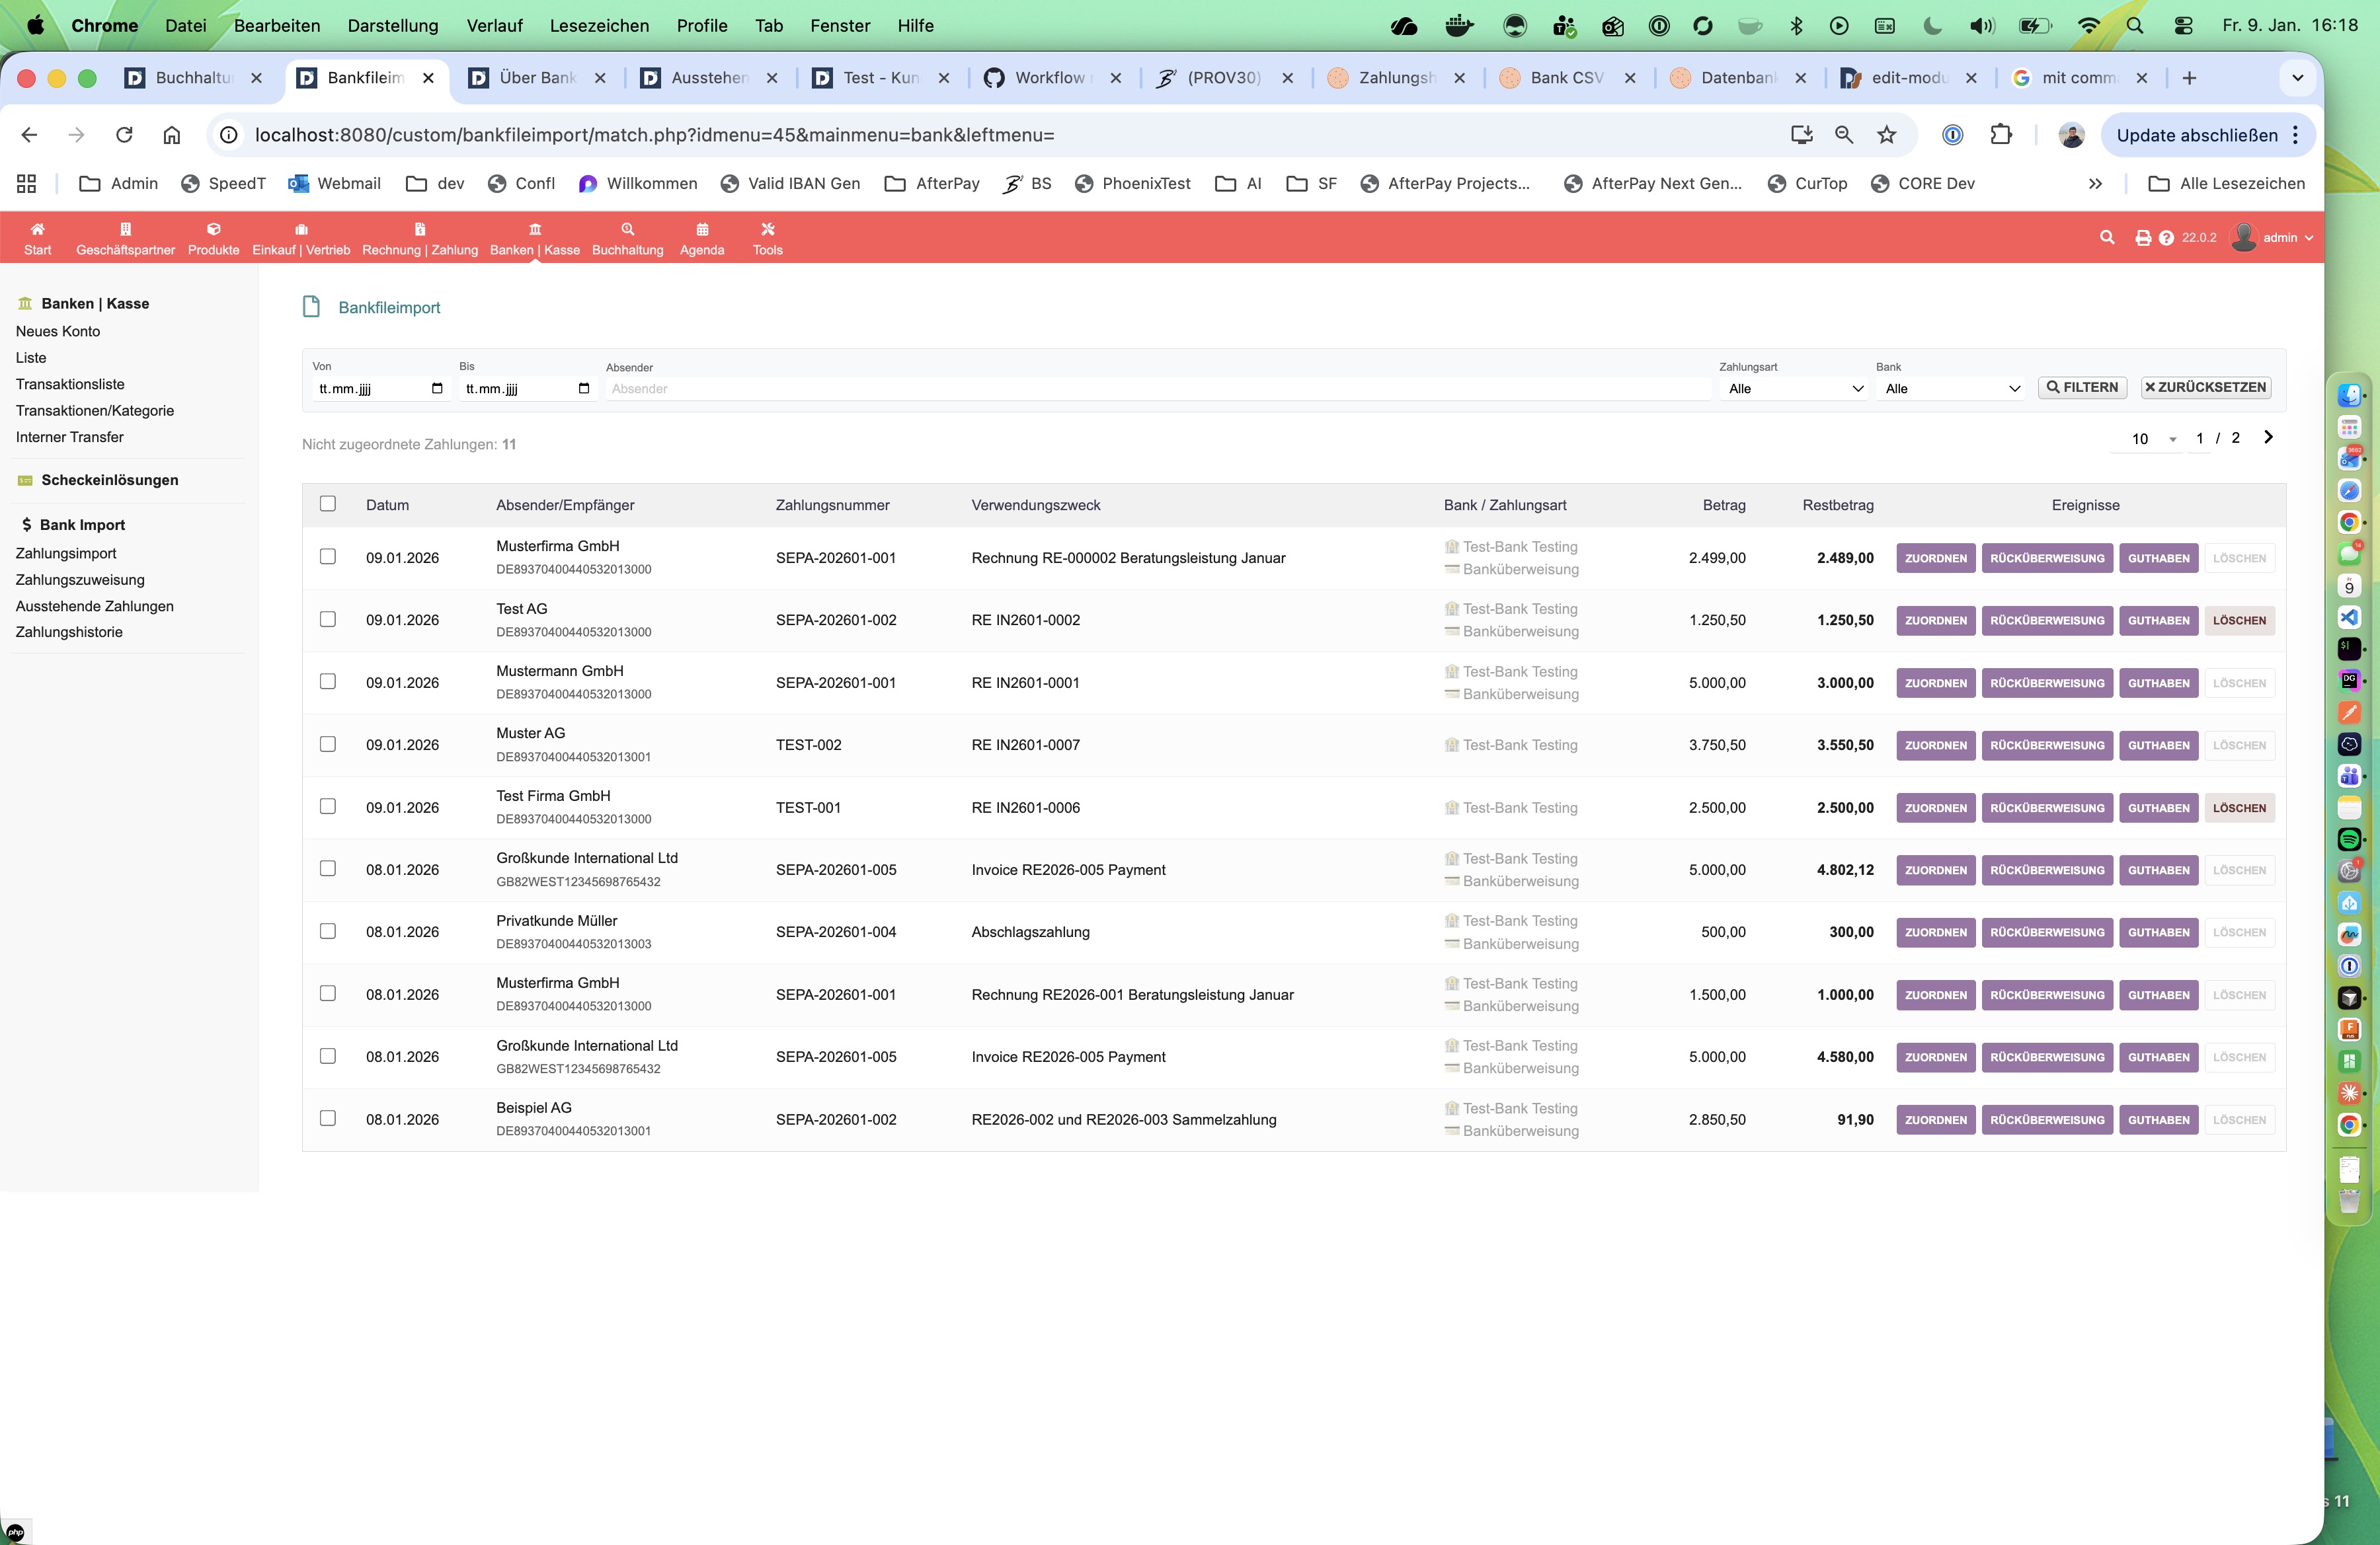Click ZUORDNEN for Muster AG row

click(x=1935, y=745)
